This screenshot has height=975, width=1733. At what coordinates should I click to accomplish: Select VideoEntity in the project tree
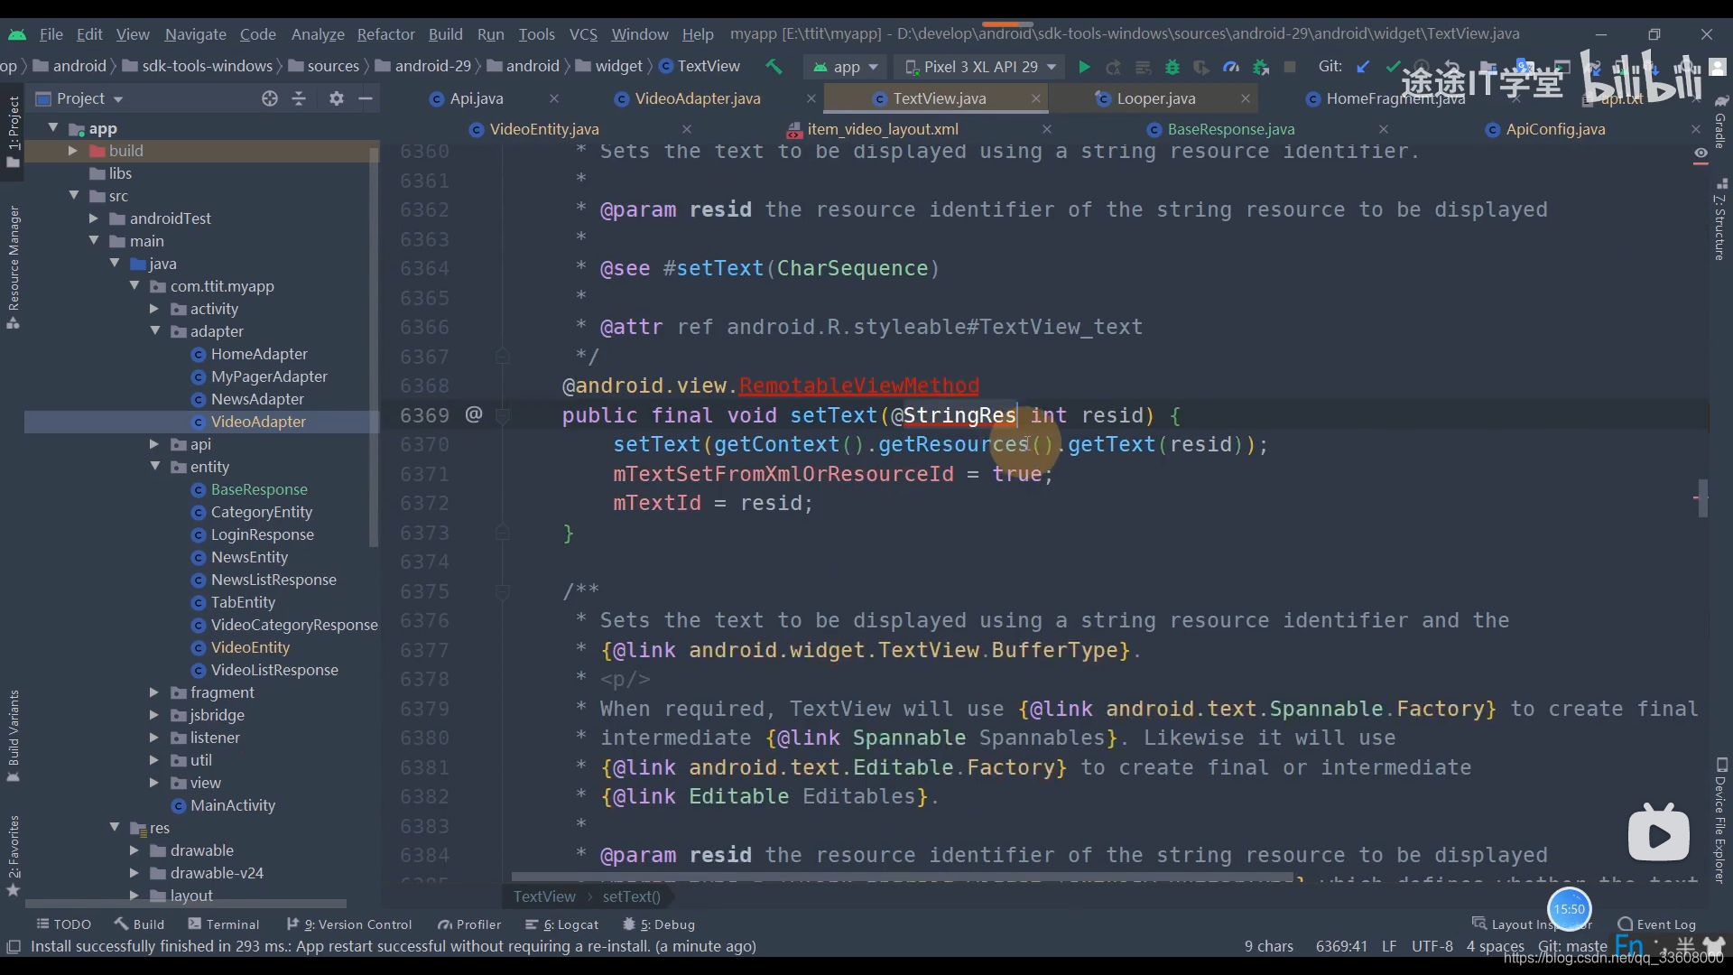click(250, 647)
